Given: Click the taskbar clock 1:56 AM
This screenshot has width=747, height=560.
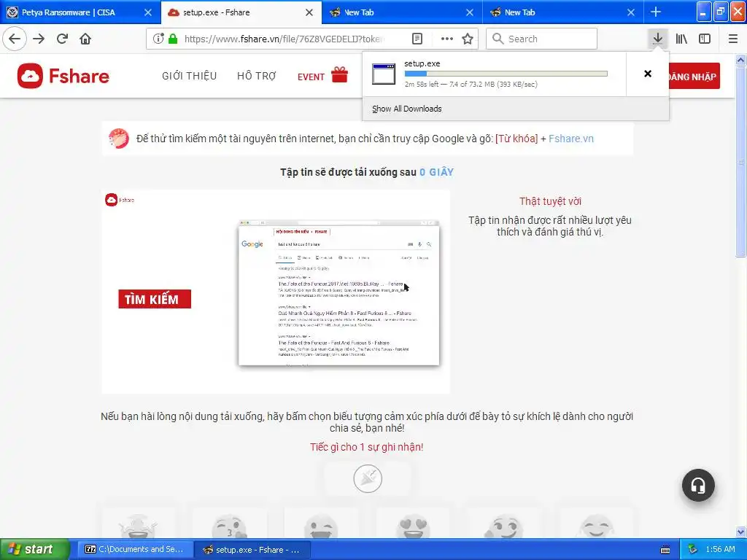Looking at the screenshot, I should pos(720,549).
